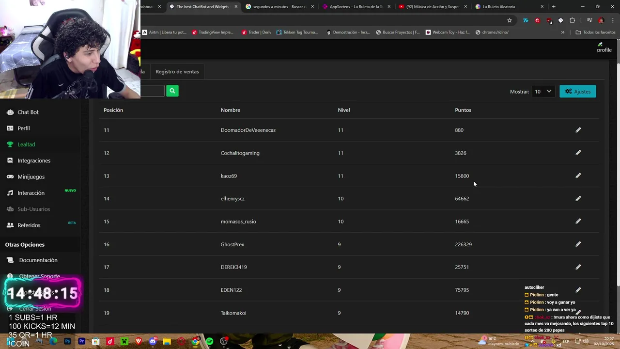620x349 pixels.
Task: Open the Brave browser from the taskbar
Action: [139, 341]
